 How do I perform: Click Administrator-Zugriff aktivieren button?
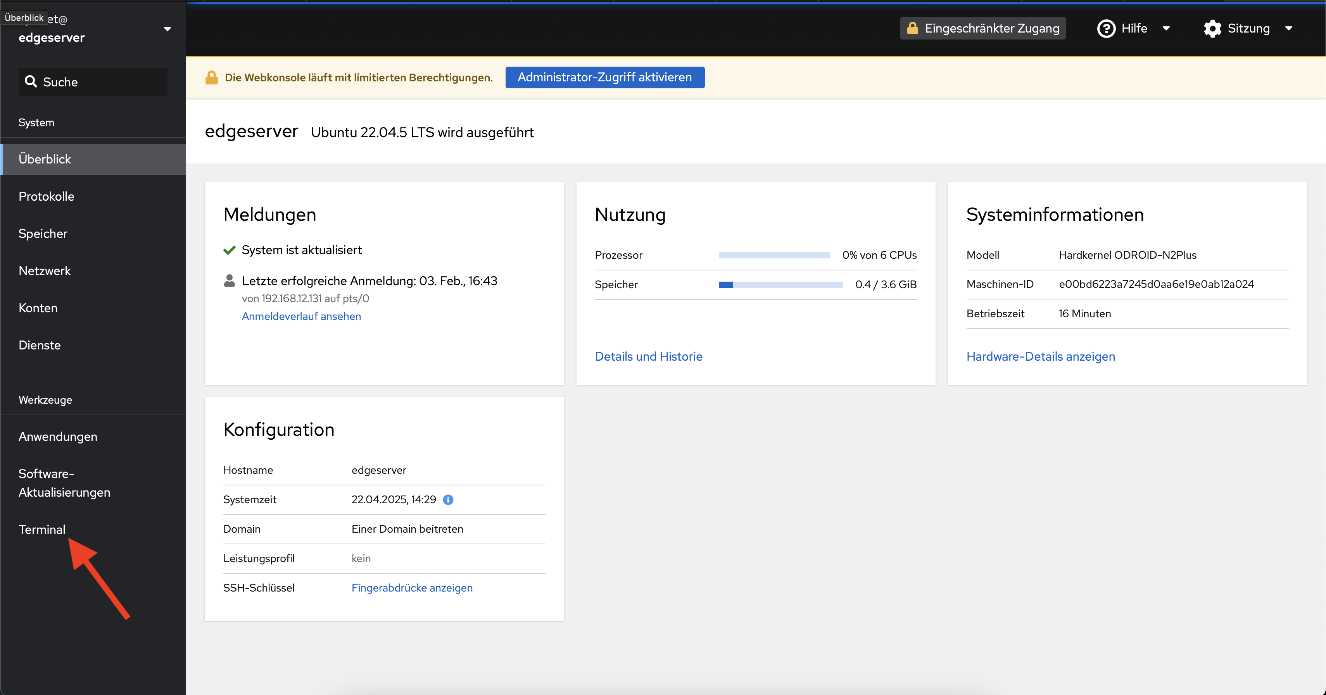coord(605,77)
